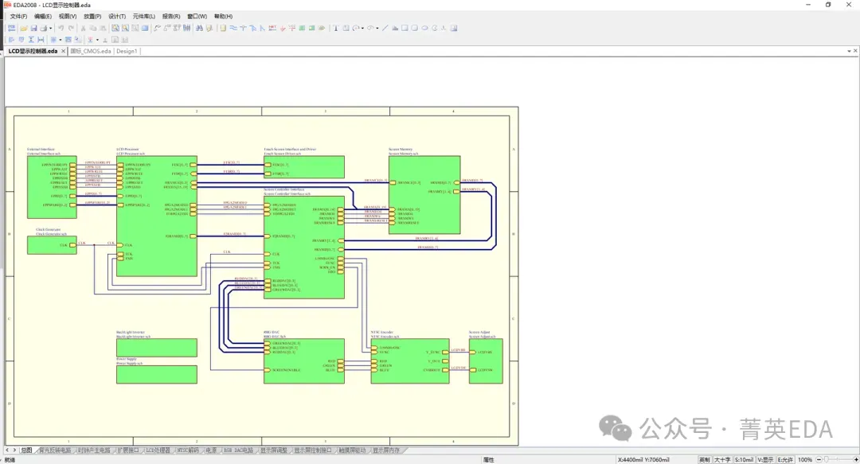Click the Save disk icon in toolbar
860x464 pixels.
33,28
